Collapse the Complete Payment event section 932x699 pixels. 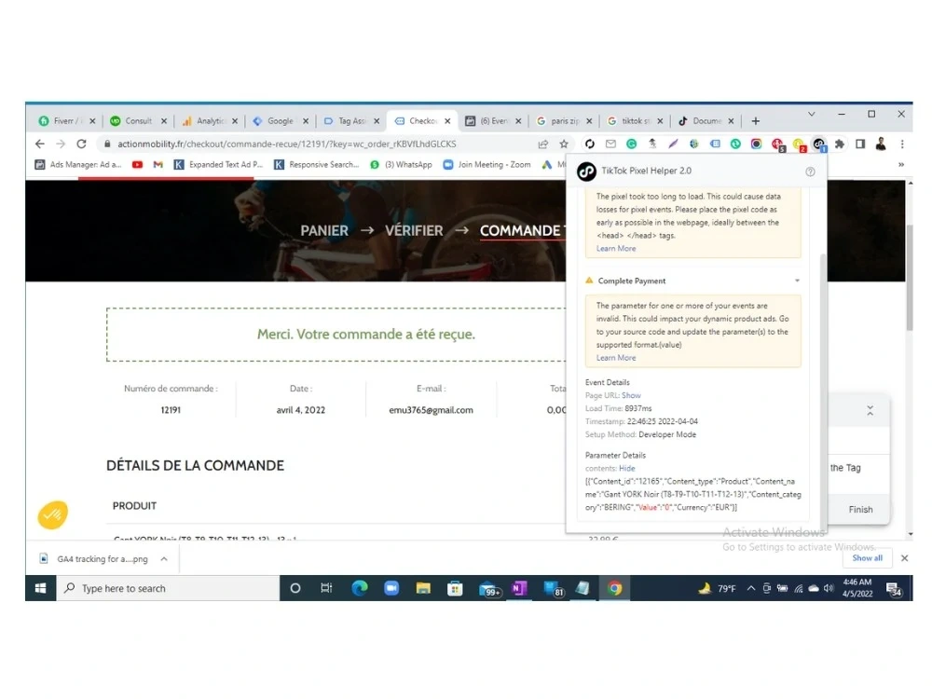pos(797,281)
